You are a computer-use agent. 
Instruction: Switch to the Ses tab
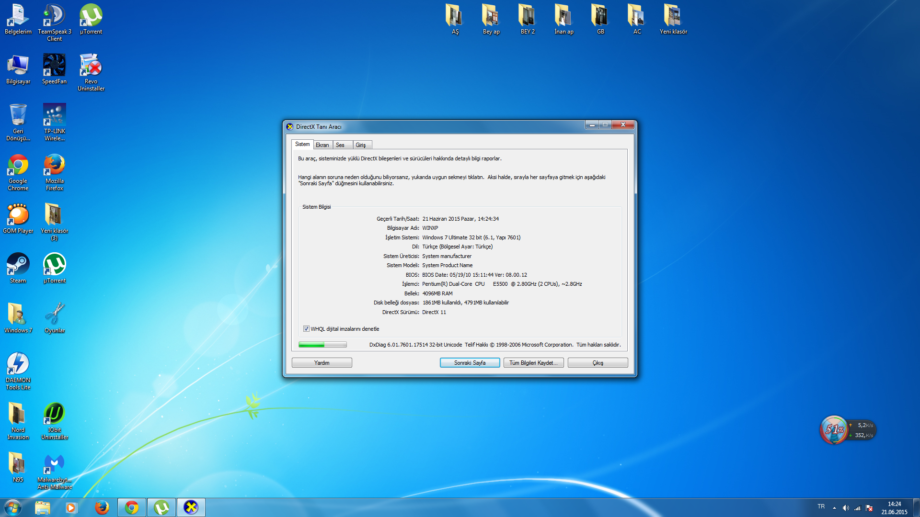[340, 145]
